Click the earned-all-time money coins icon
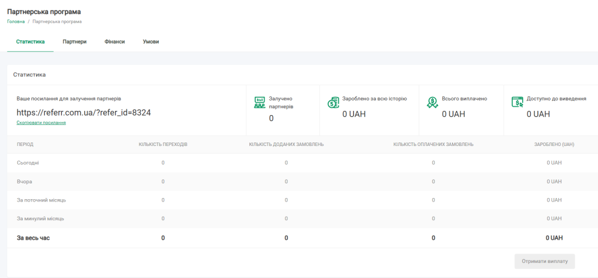This screenshot has height=278, width=598. [333, 103]
